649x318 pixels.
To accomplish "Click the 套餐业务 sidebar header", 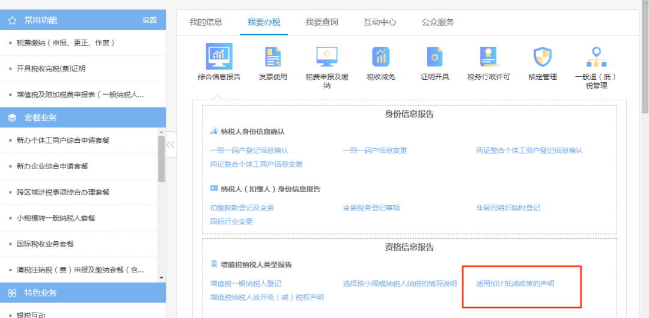I will (83, 118).
